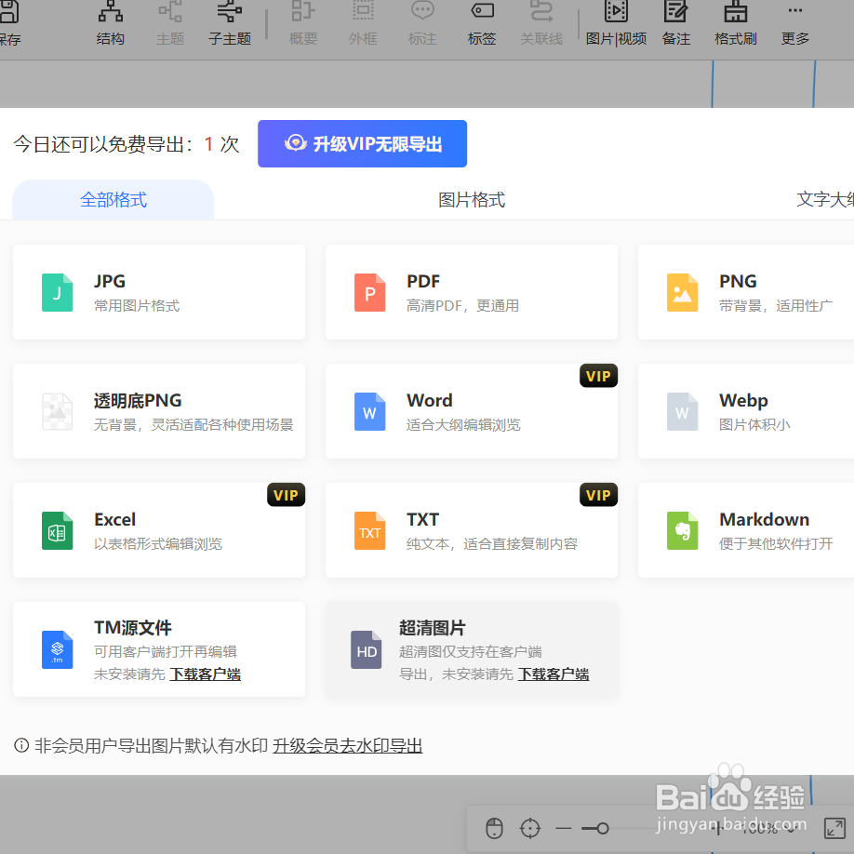
Task: Click the 外框 boundary tool
Action: coord(363,23)
